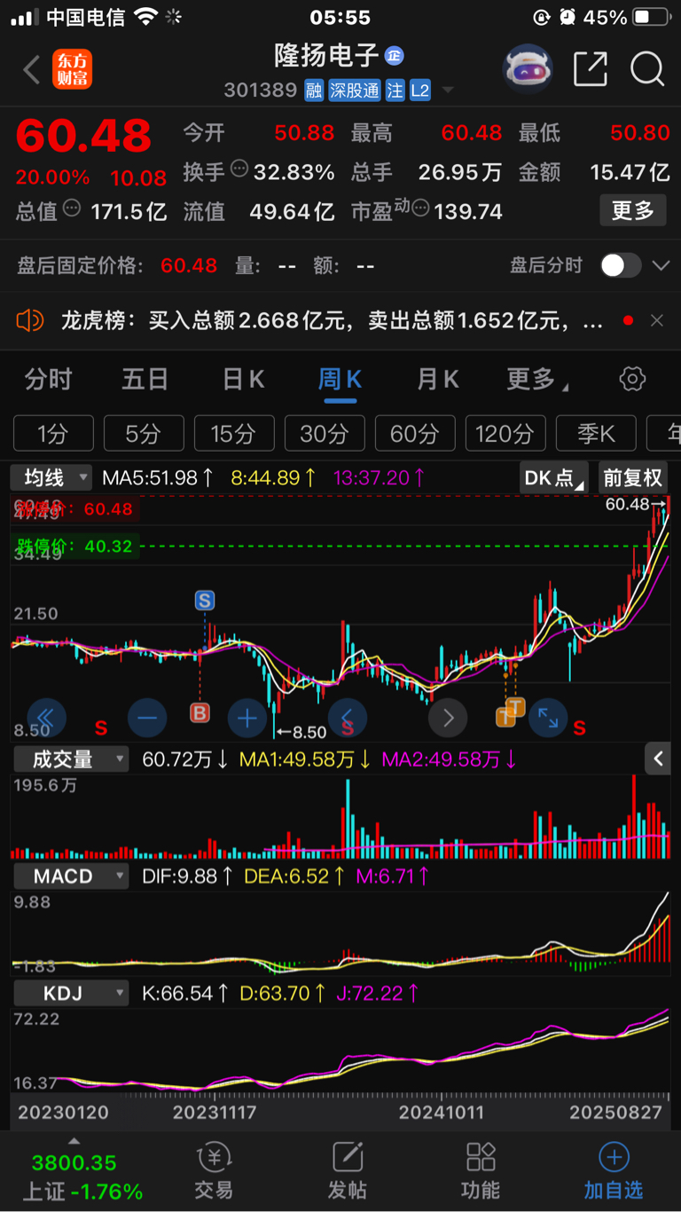Open the 龙虎榜 news ticker
681x1212 pixels.
tap(332, 320)
